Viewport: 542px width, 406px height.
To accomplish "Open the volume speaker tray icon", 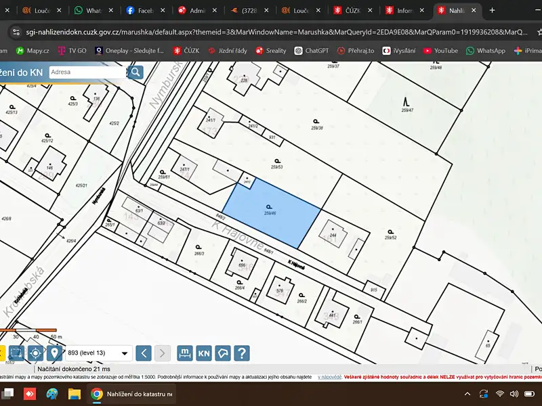I will [x=514, y=394].
